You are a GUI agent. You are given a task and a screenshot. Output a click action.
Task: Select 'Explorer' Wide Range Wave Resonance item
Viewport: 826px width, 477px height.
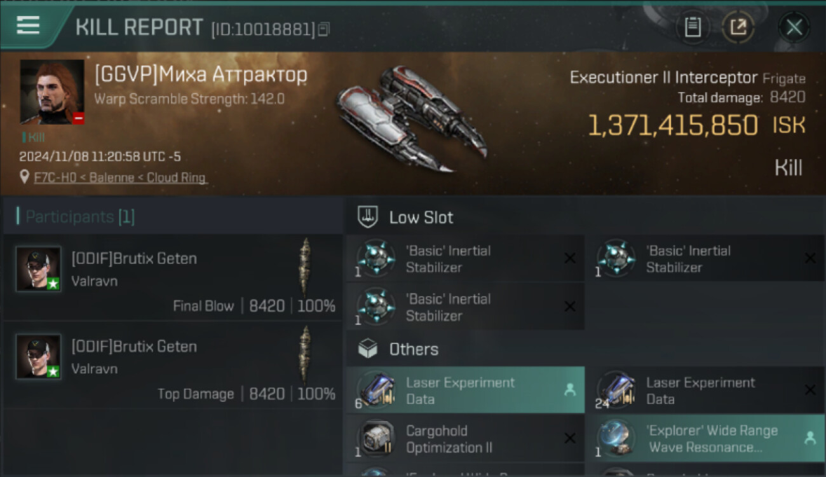(x=705, y=438)
